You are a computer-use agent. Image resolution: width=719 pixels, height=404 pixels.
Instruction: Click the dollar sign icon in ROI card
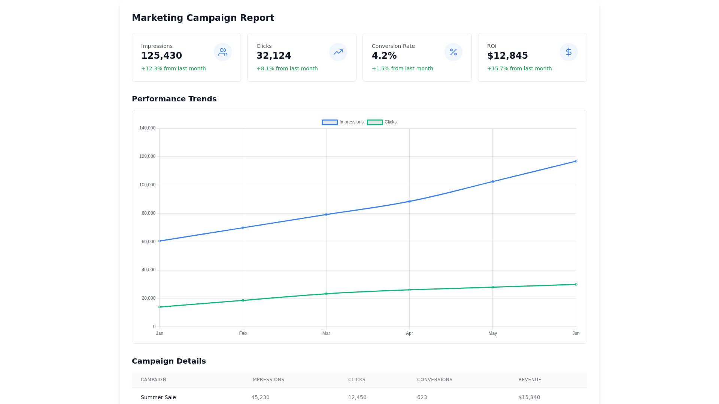(x=569, y=52)
